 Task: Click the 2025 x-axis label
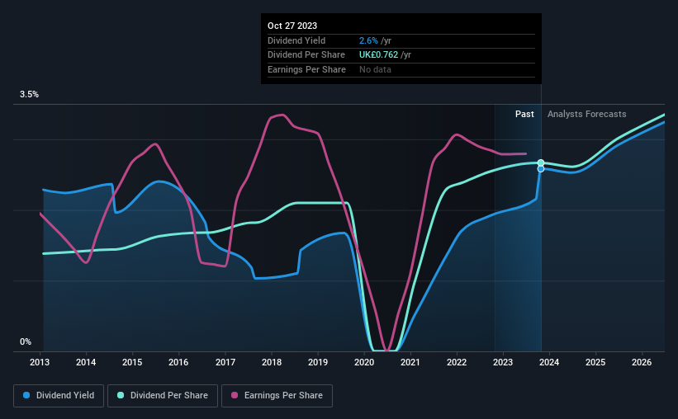point(595,362)
